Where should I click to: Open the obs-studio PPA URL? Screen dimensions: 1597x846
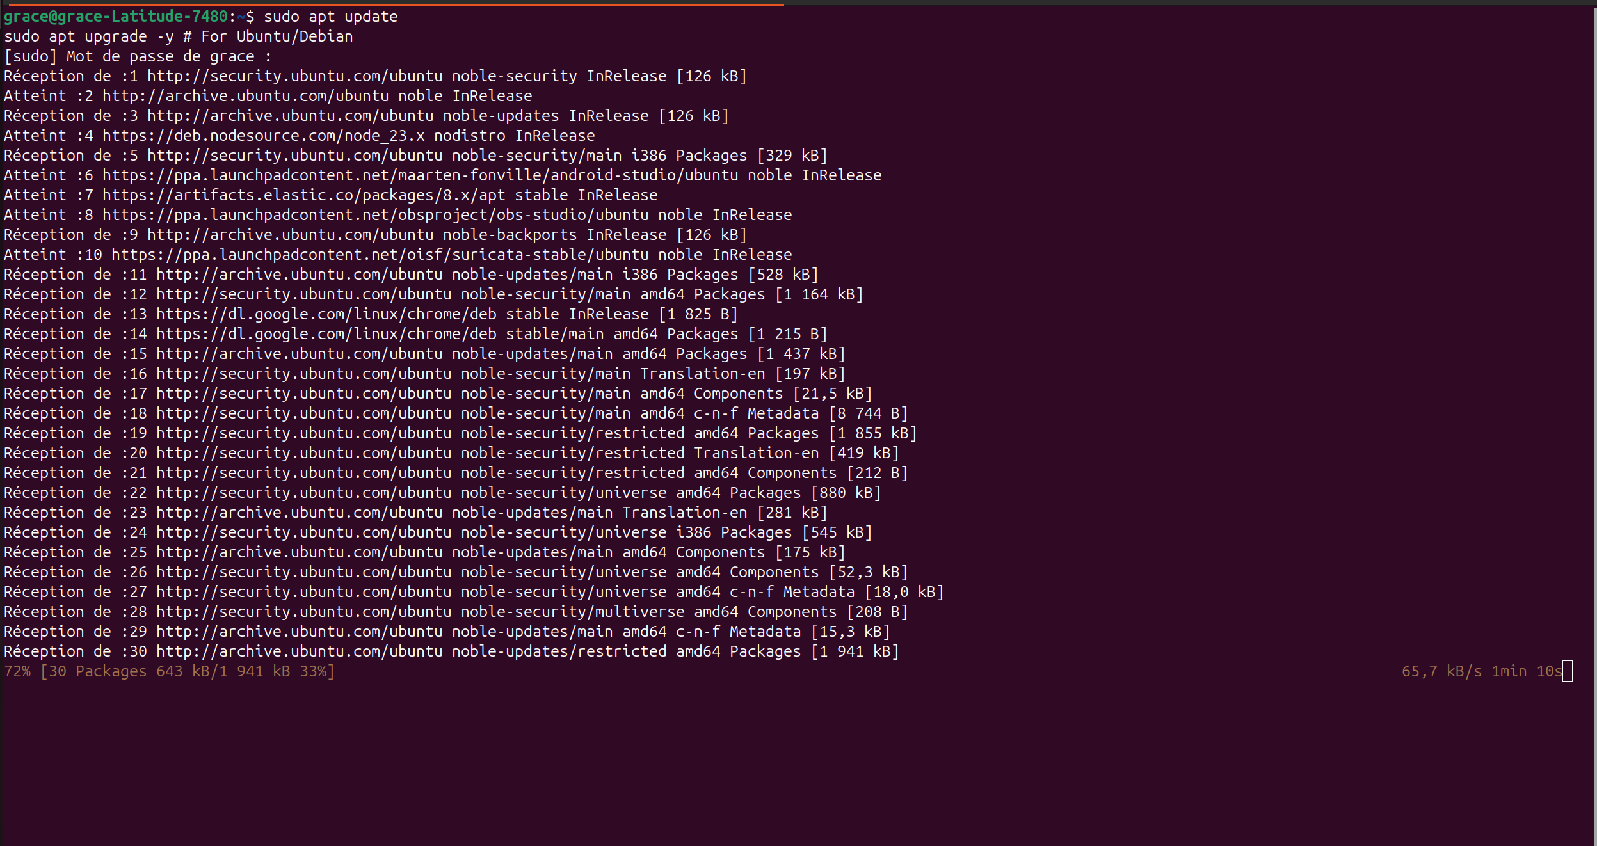coord(375,215)
